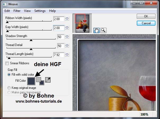The image size is (160, 119).
Task: Select Fill with solid color option
Action: pyautogui.click(x=9, y=75)
